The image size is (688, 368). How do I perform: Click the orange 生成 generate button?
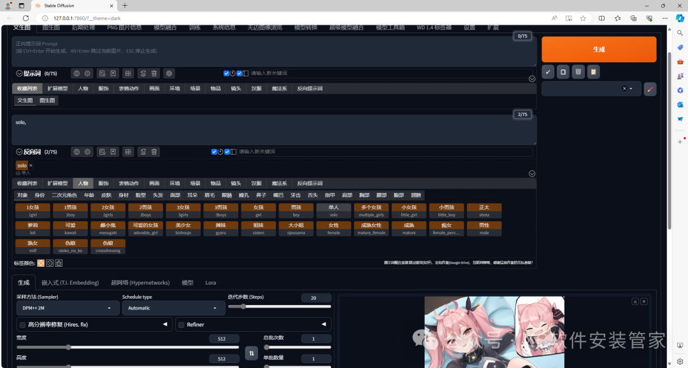click(598, 49)
